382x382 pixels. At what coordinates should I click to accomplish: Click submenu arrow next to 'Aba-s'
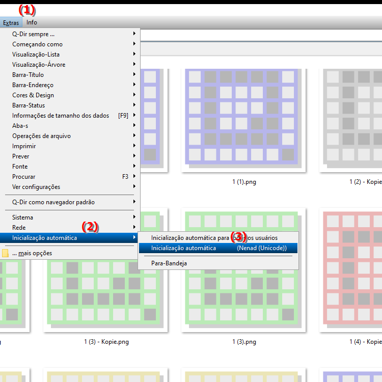point(134,125)
